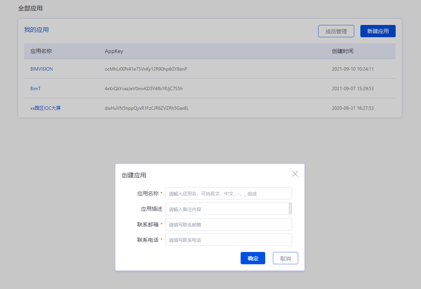Focus the 应用名称 input field
Viewport: 421px width, 289px height.
pyautogui.click(x=228, y=193)
